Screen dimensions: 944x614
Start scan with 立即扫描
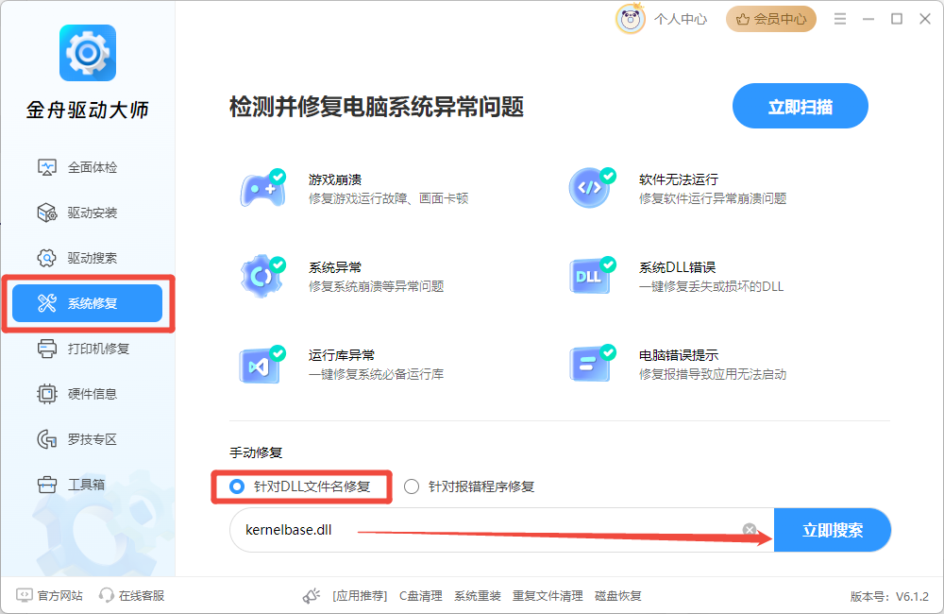[801, 106]
